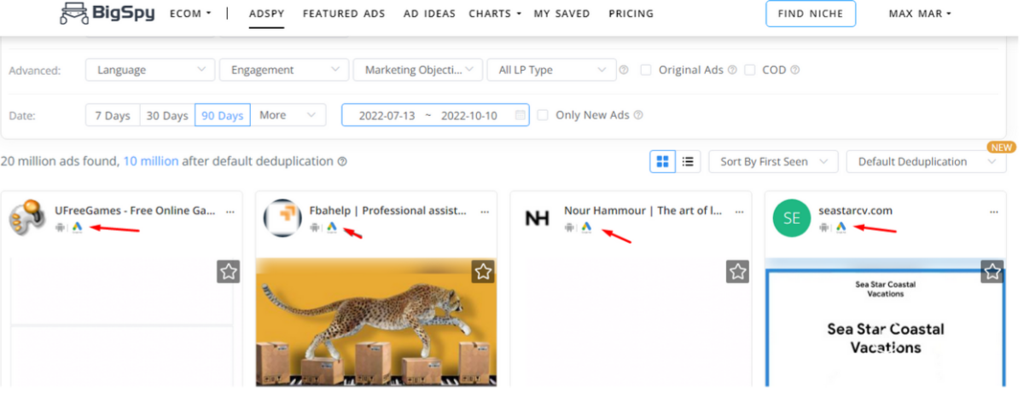Open more options on Nour Hammour card
This screenshot has height=398, width=1024.
(739, 211)
